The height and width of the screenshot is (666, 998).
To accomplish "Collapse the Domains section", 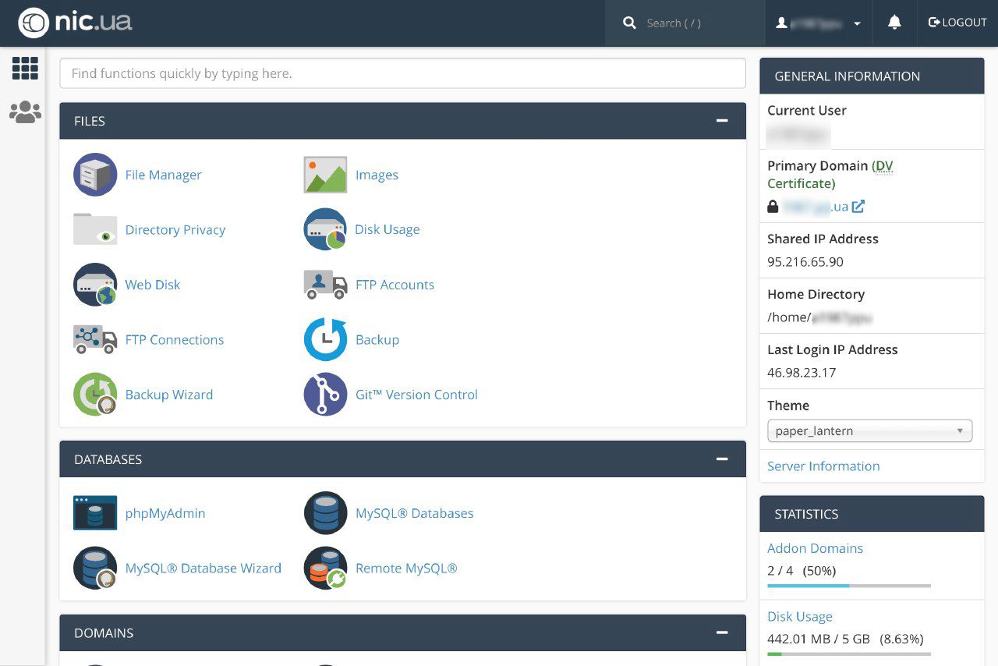I will pos(722,632).
